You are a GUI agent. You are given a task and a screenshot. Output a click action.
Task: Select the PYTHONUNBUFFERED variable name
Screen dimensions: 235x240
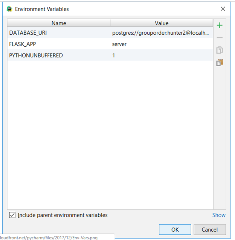point(36,55)
